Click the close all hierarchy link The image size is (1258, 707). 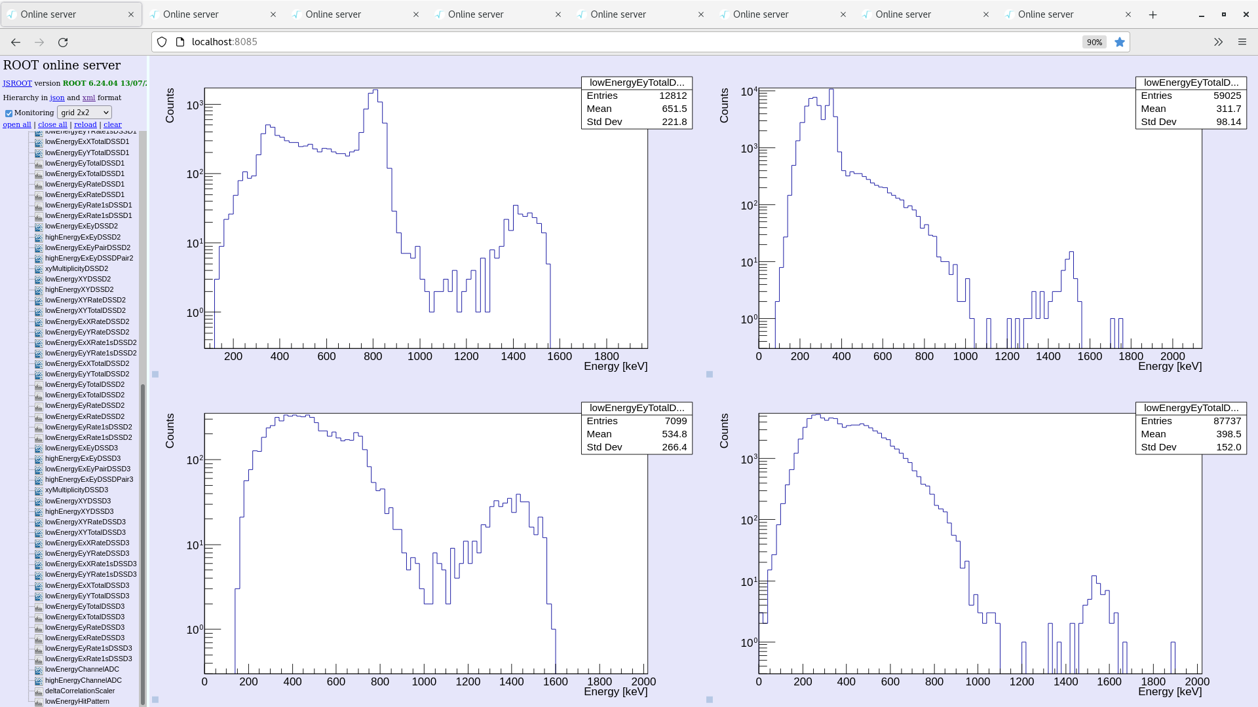coord(52,124)
